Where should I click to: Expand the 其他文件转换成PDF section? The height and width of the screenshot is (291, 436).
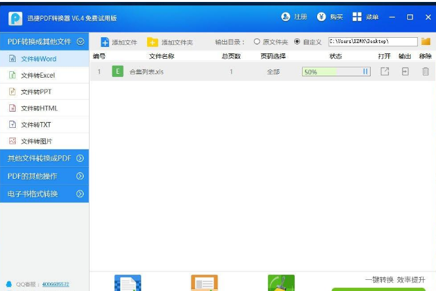point(80,158)
